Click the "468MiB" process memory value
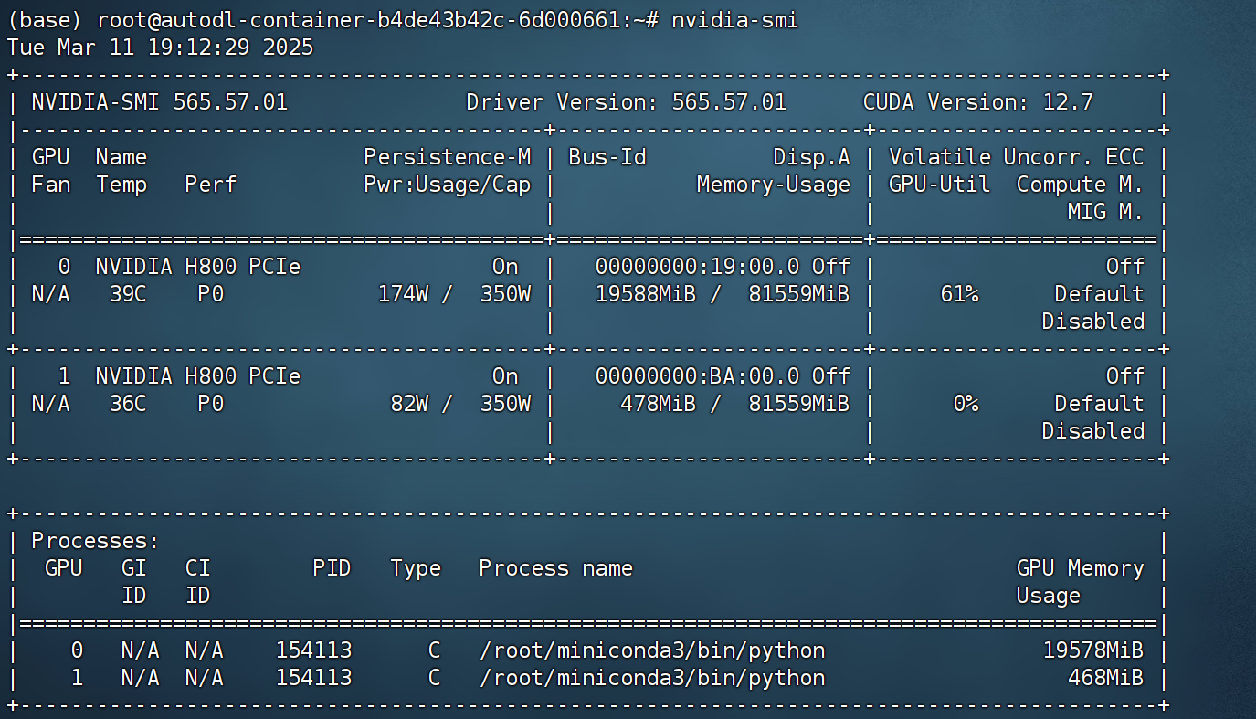The height and width of the screenshot is (719, 1256). (x=1106, y=678)
